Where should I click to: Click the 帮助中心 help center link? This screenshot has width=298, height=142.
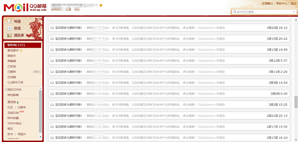[282, 3]
